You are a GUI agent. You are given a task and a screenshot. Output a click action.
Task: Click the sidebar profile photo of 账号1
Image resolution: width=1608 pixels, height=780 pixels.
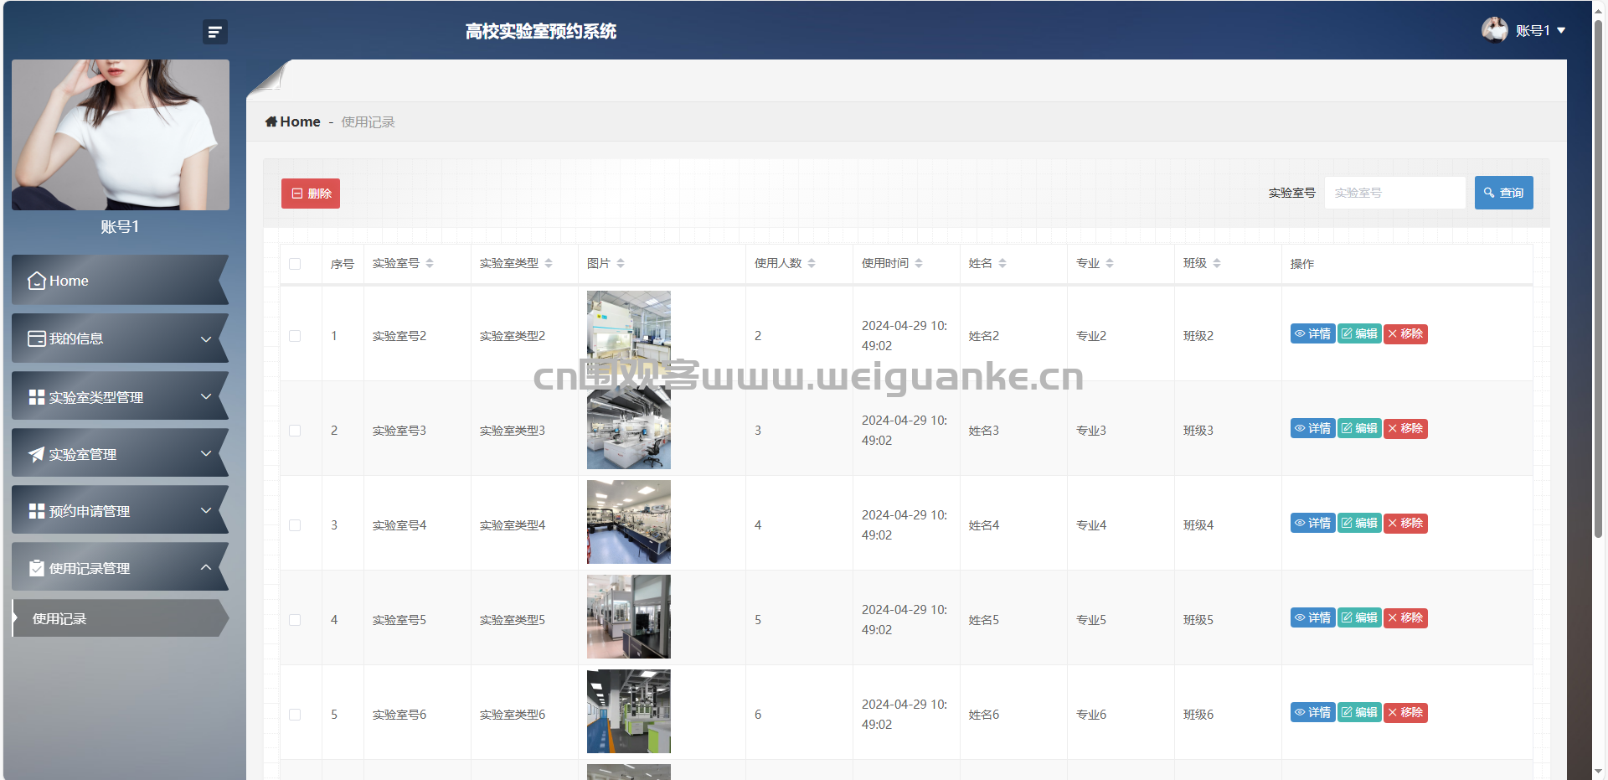coord(121,135)
